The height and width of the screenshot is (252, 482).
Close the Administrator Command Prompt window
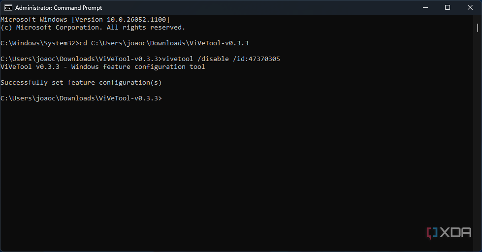(x=470, y=8)
